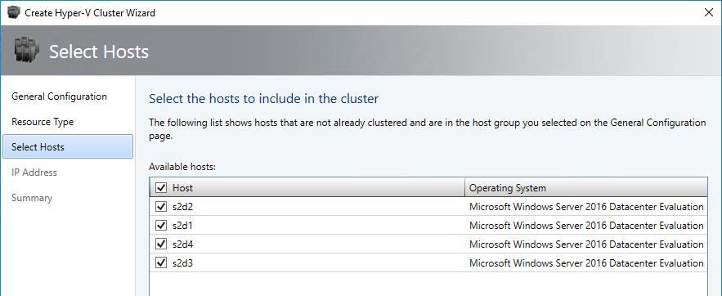Open the General Configuration step
This screenshot has height=296, width=722.
pyautogui.click(x=59, y=96)
